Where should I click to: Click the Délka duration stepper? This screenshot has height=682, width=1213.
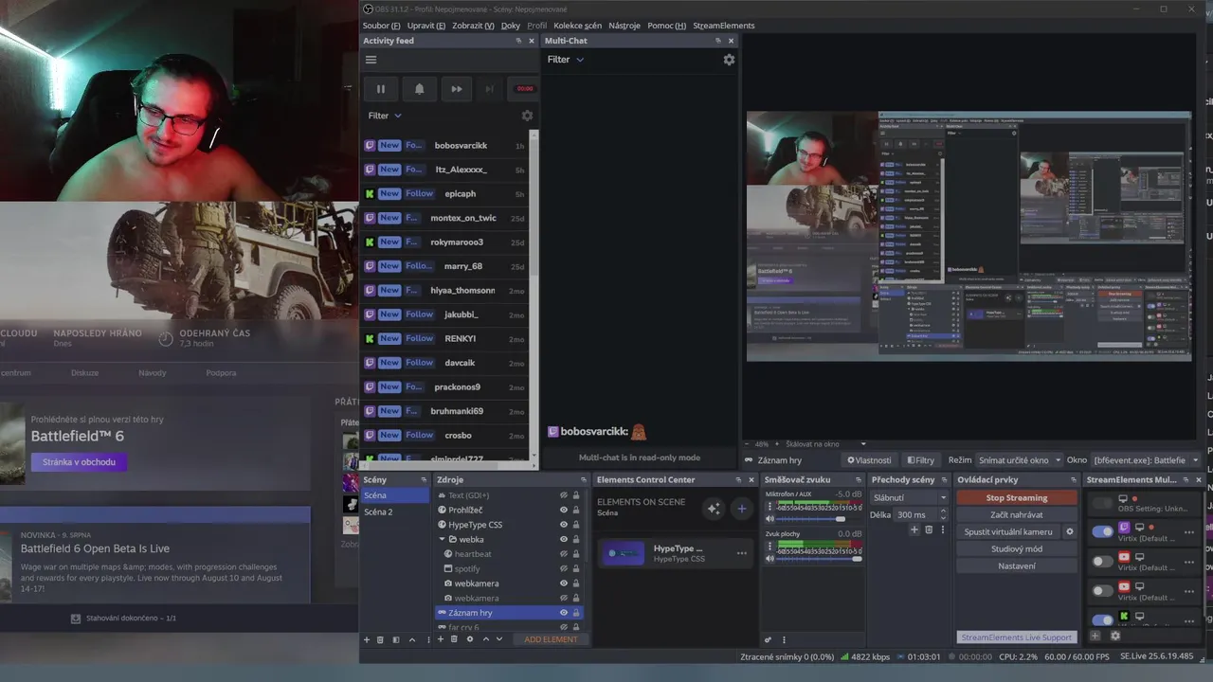click(941, 515)
